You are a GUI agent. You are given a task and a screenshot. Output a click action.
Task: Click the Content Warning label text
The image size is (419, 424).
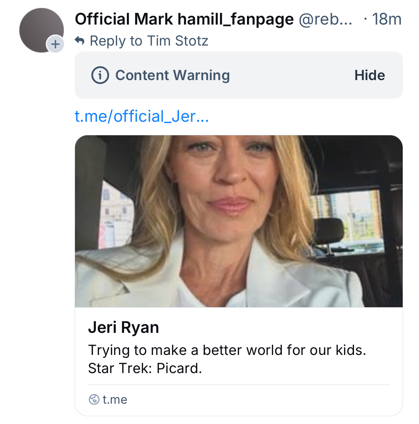coord(172,75)
